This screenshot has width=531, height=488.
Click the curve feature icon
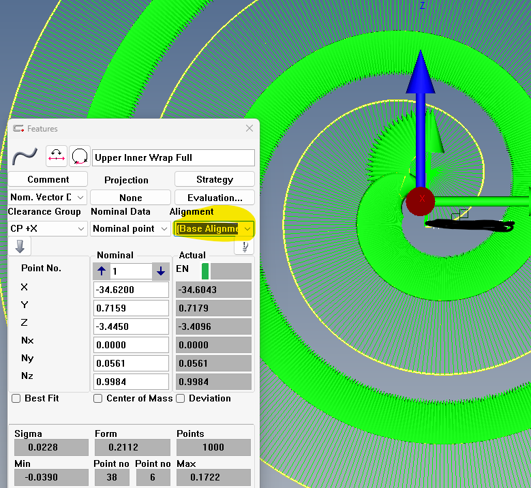point(24,157)
